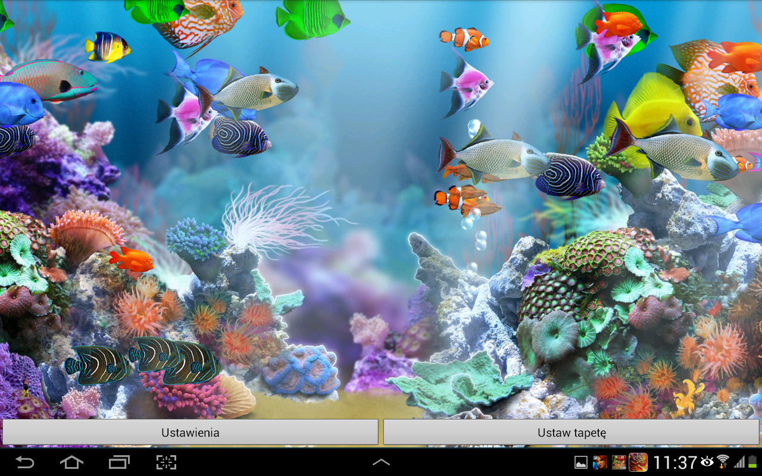Open the picture notification icon
This screenshot has width=762, height=476.
click(x=580, y=462)
